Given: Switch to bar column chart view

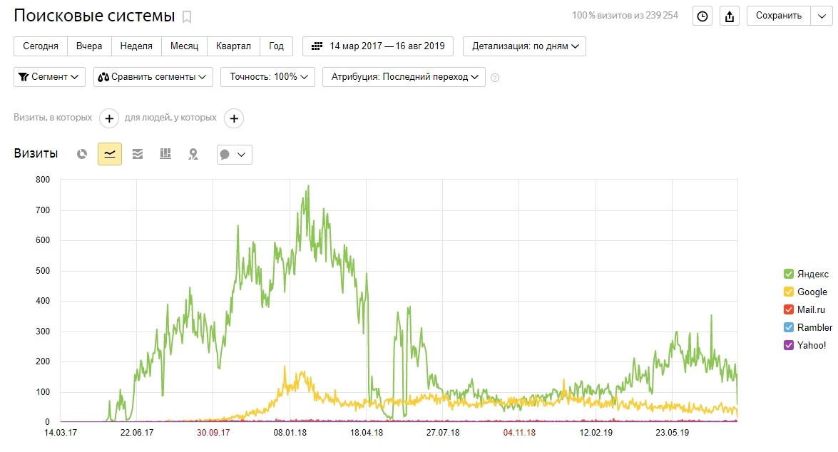Looking at the screenshot, I should (x=165, y=154).
